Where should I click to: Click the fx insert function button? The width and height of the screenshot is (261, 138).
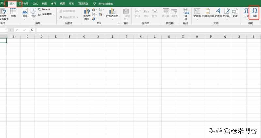(32, 30)
